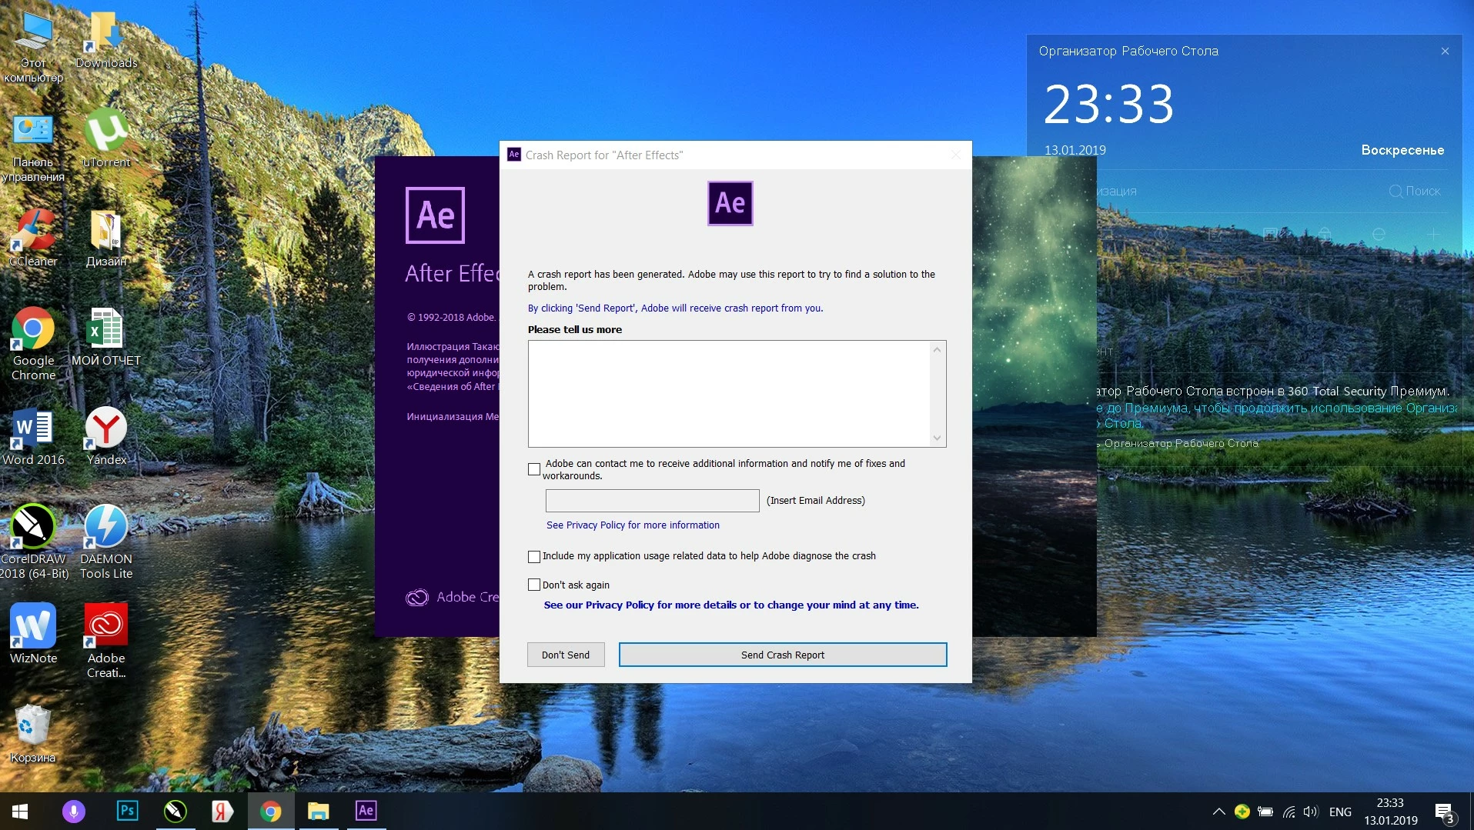Click Поиск search in organizer panel
The height and width of the screenshot is (830, 1474).
1415,191
